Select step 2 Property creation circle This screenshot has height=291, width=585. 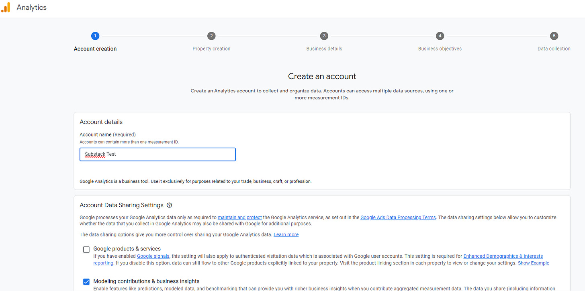212,36
